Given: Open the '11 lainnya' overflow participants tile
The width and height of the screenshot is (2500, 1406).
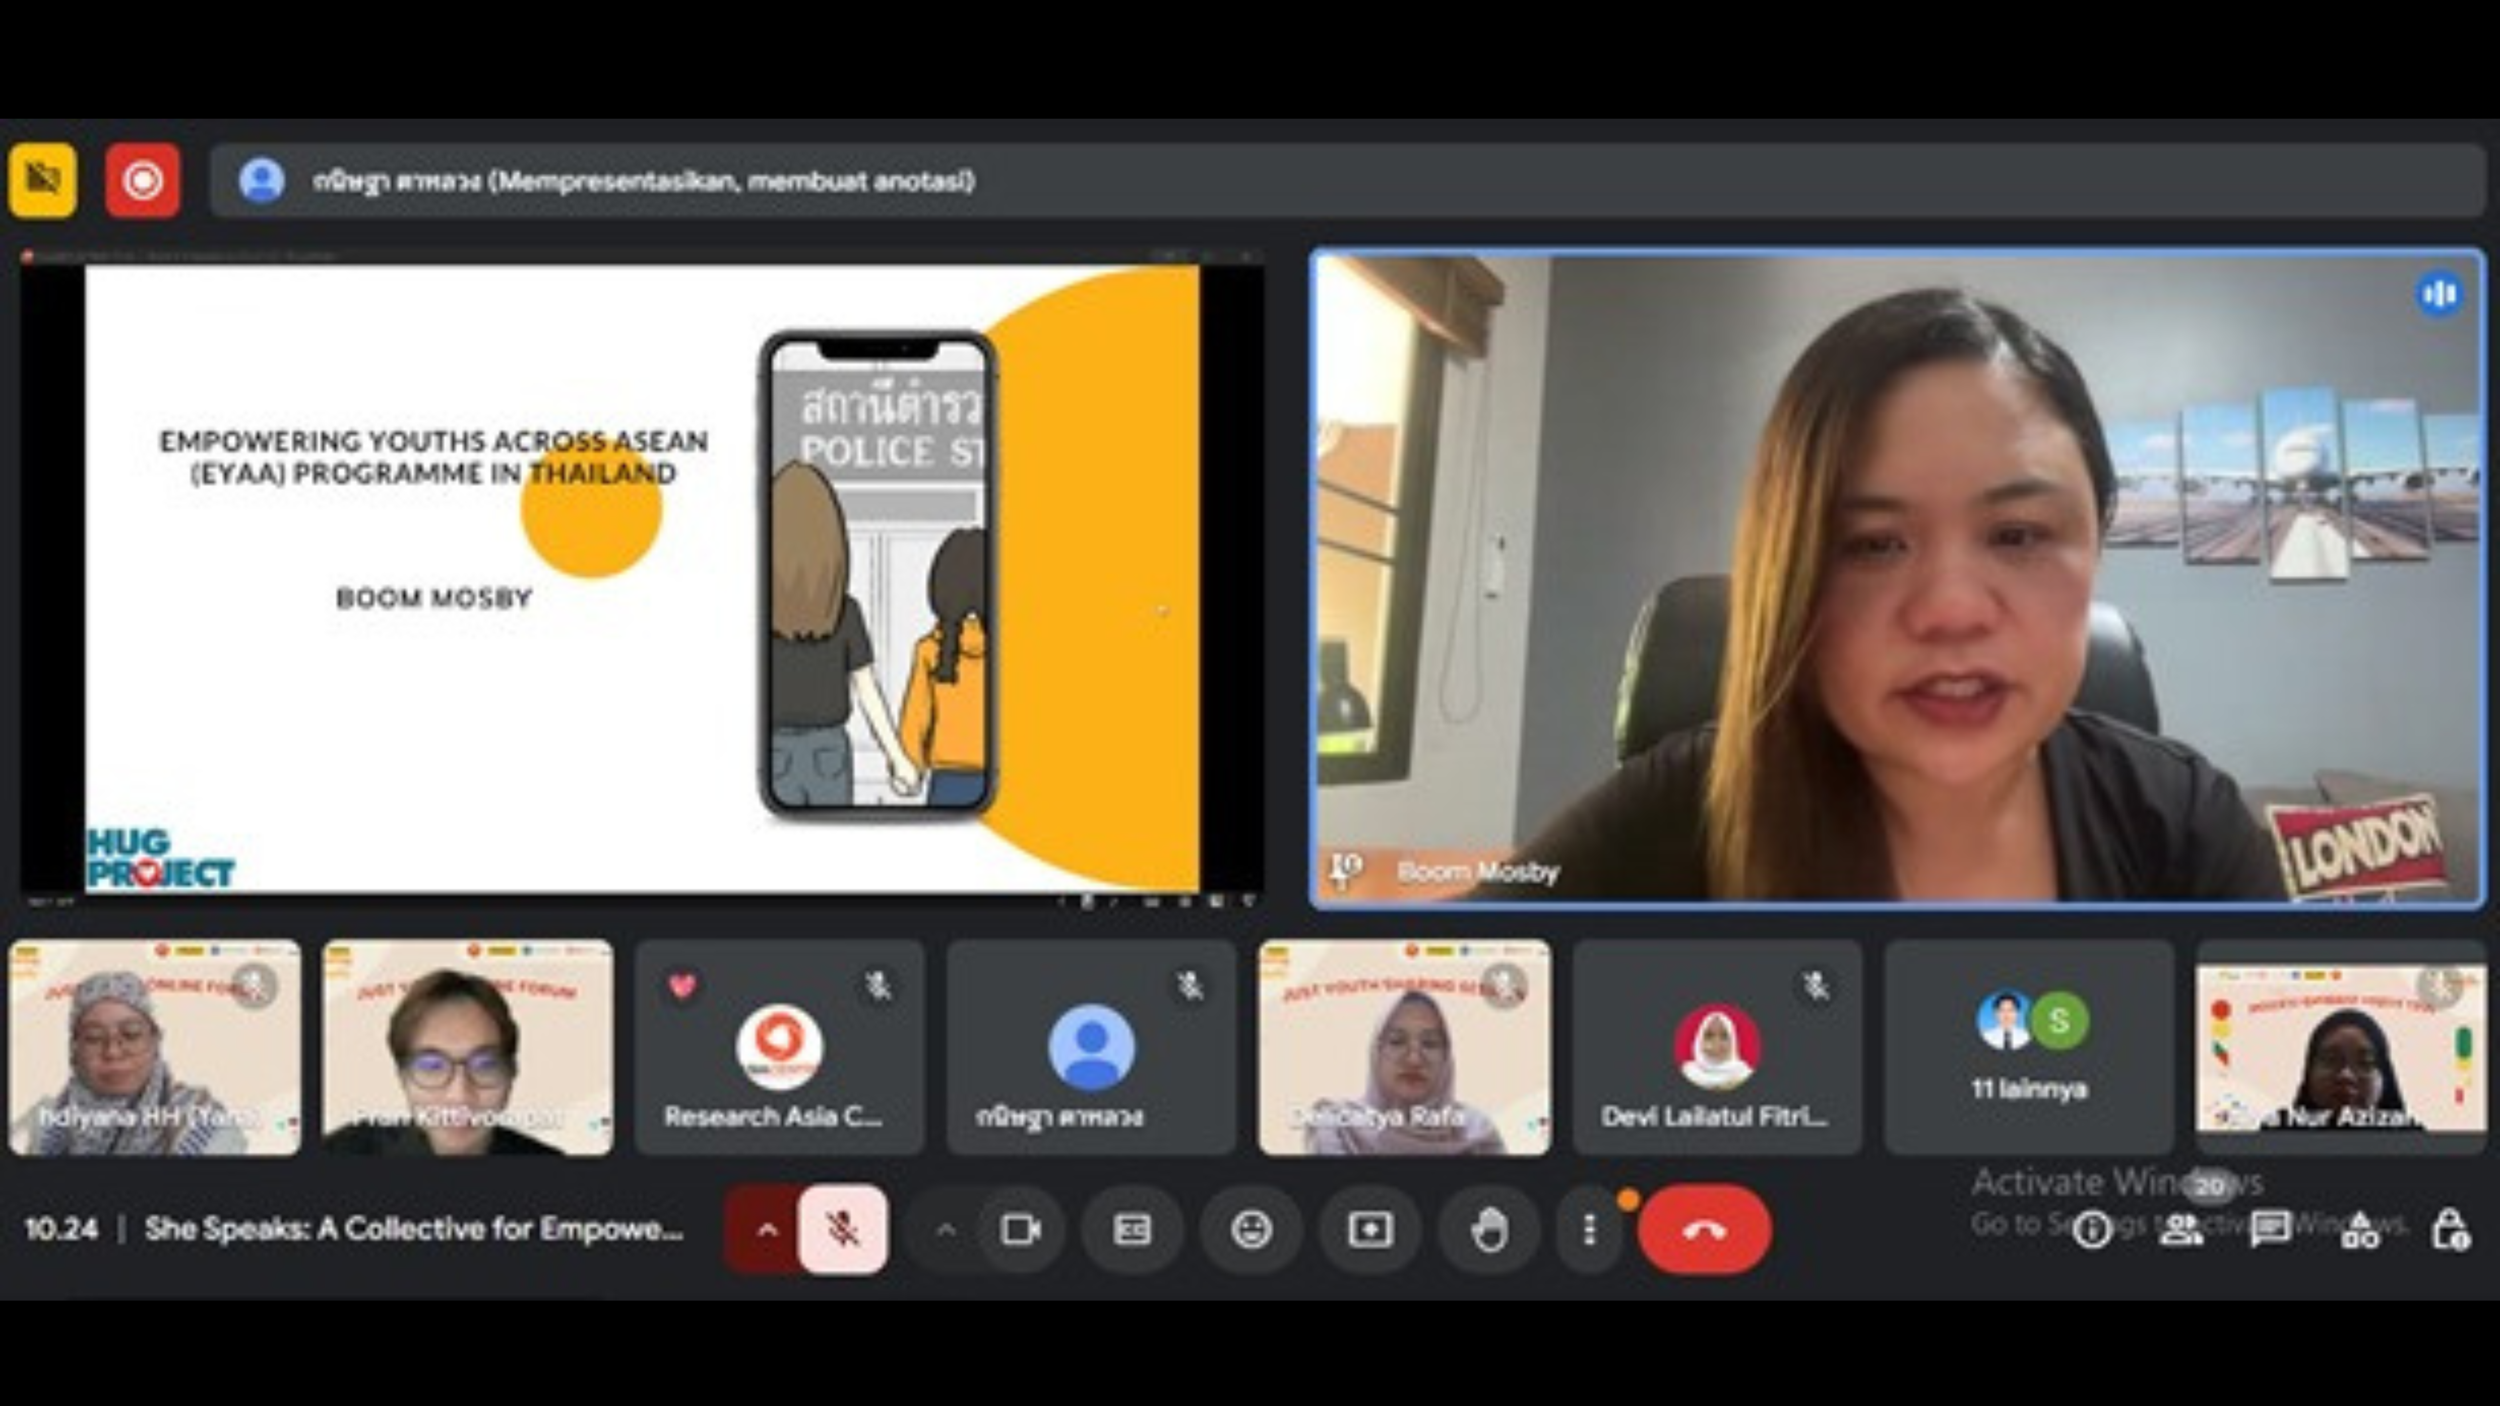Looking at the screenshot, I should [2029, 1047].
